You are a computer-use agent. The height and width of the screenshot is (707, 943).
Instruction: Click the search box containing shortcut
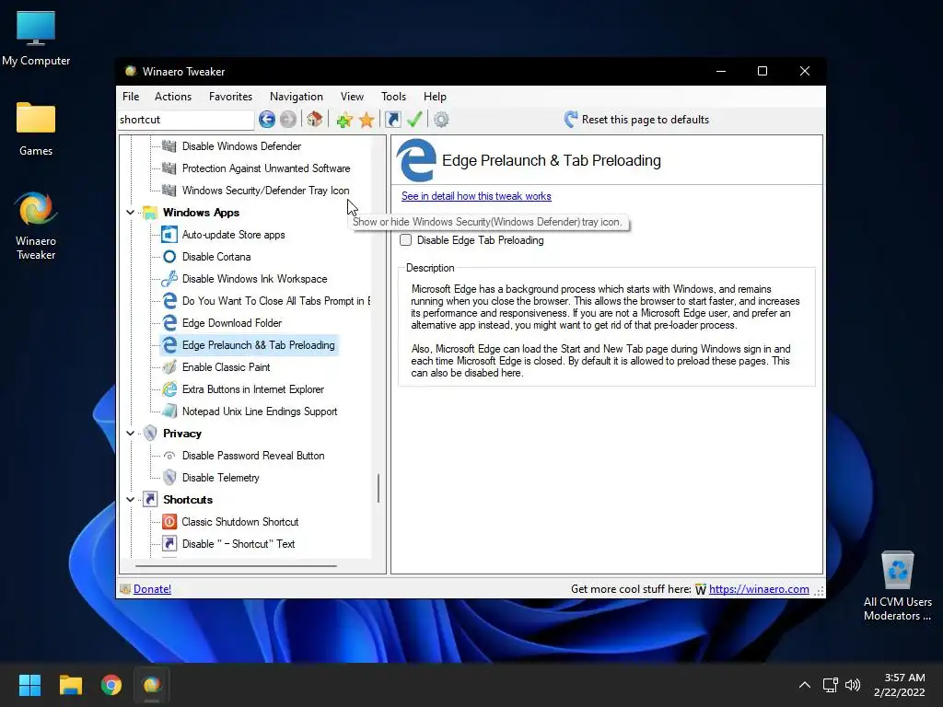(x=186, y=120)
